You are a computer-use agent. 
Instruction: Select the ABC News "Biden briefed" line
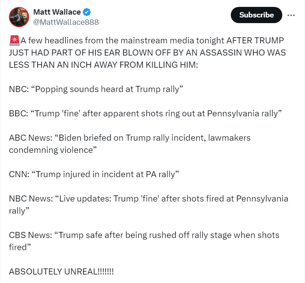pos(130,138)
